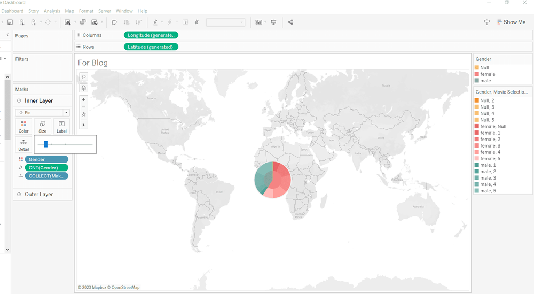This screenshot has width=534, height=294.
Task: Expand the Outer Layer marks section
Action: click(x=38, y=194)
